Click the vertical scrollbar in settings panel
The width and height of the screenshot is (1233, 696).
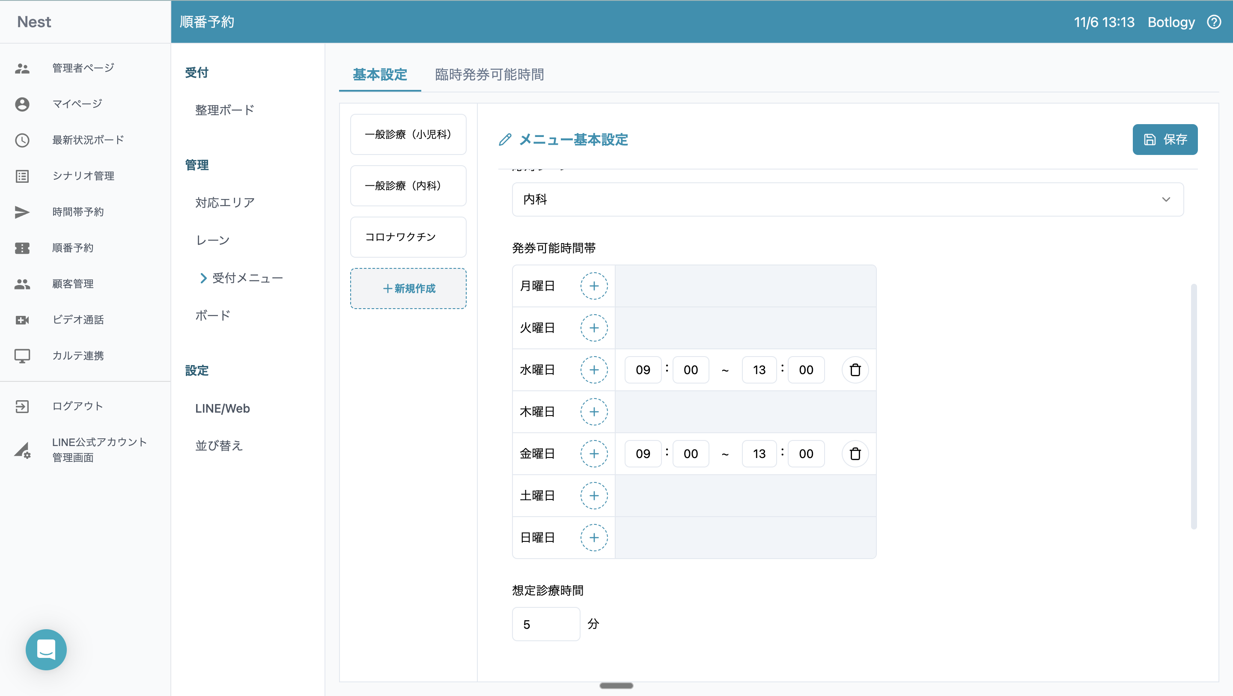(x=1193, y=407)
